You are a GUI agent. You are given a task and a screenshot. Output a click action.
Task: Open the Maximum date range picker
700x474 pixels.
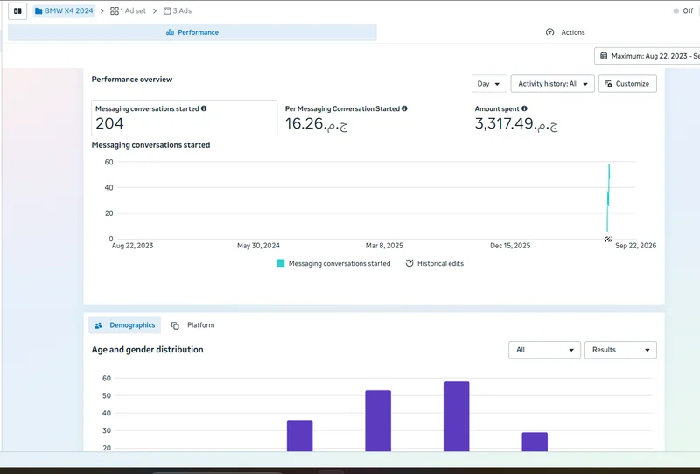[x=647, y=56]
